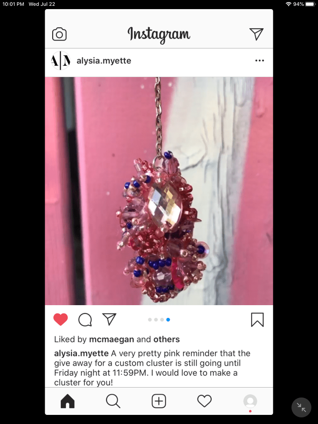Open Profile tab in bottom bar
The width and height of the screenshot is (318, 424).
click(x=250, y=401)
